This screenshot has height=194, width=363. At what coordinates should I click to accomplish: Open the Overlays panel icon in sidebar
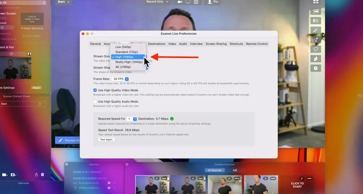coord(315,12)
